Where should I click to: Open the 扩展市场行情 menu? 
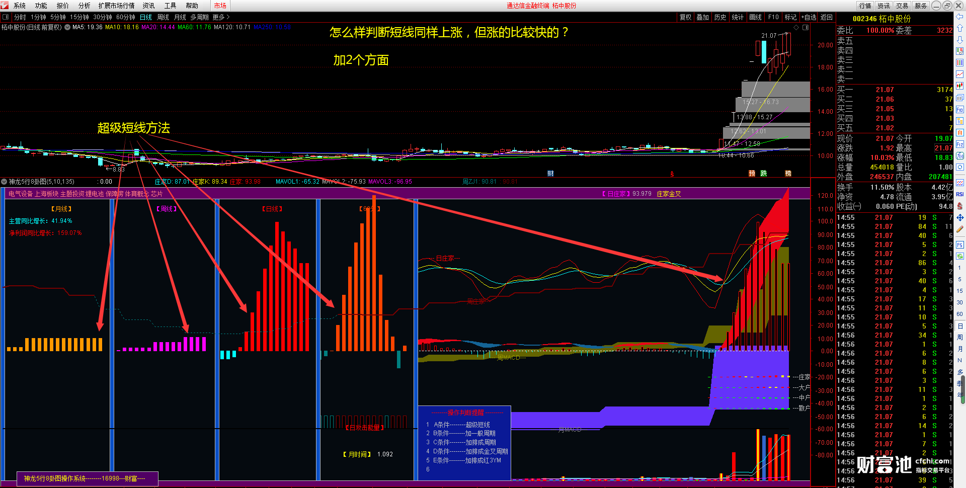point(117,6)
